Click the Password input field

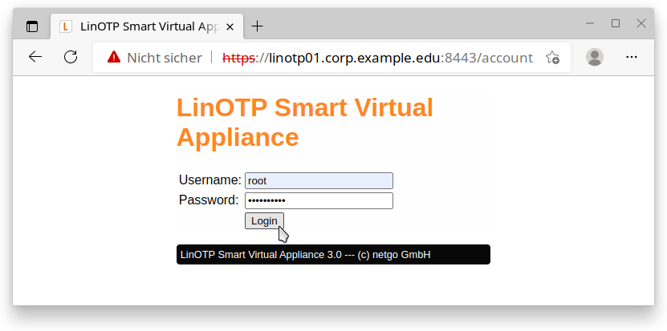(319, 200)
